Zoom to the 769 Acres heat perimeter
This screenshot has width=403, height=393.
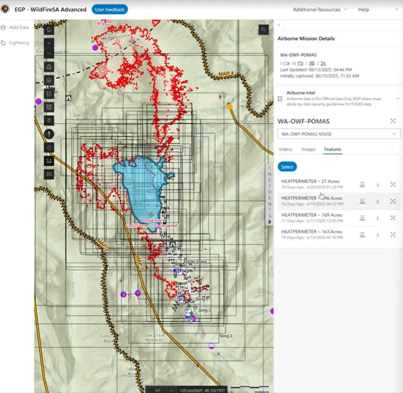pyautogui.click(x=393, y=218)
